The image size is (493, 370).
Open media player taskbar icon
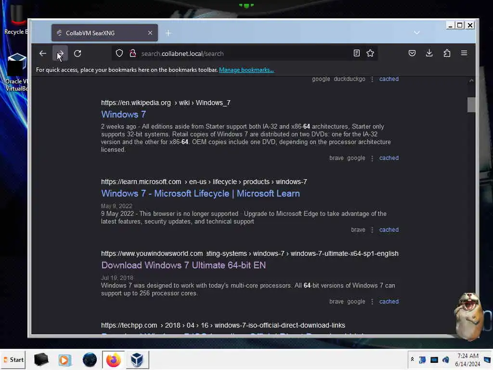point(65,359)
